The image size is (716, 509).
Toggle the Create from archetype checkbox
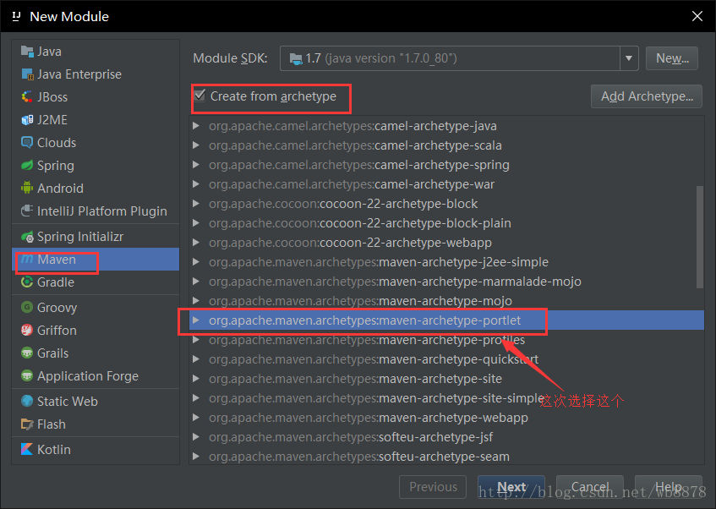(x=199, y=96)
